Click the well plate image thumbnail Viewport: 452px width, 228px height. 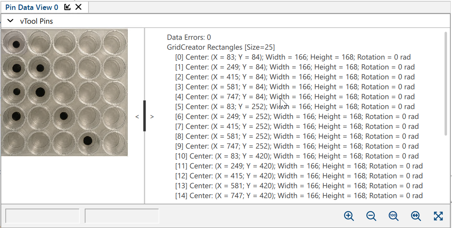coord(64,92)
